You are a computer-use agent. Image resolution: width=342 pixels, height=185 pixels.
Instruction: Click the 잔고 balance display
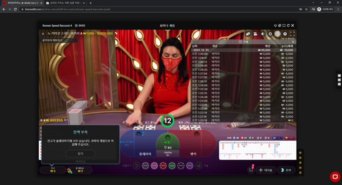click(53, 170)
